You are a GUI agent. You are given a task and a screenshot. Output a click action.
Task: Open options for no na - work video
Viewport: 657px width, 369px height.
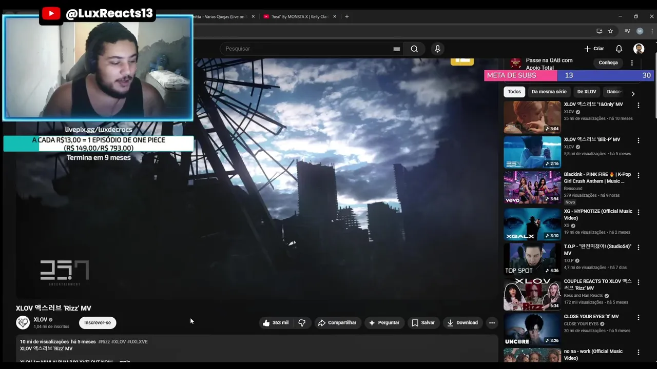(x=639, y=352)
